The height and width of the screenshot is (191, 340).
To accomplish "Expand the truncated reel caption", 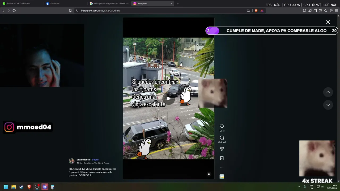I will pyautogui.click(x=91, y=175).
